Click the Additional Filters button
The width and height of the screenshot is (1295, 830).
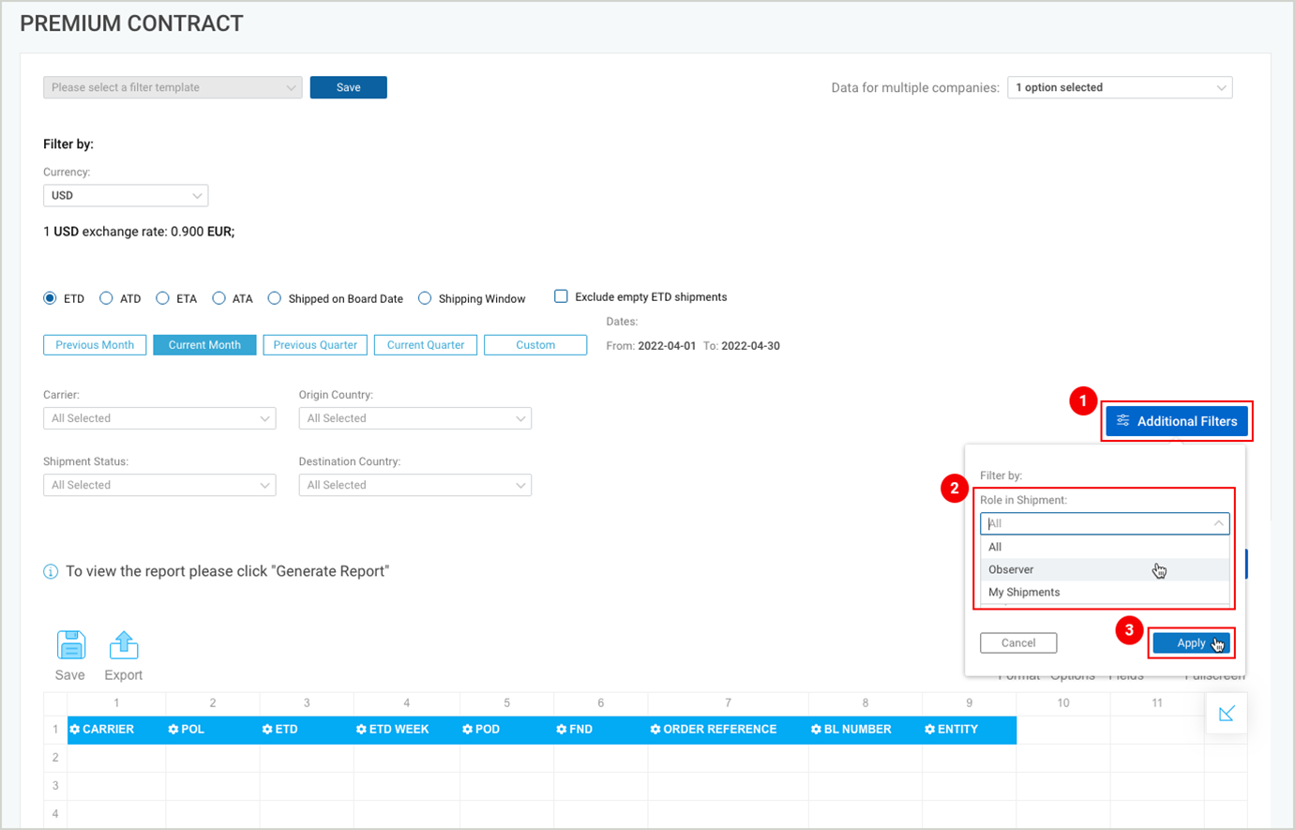(x=1177, y=421)
